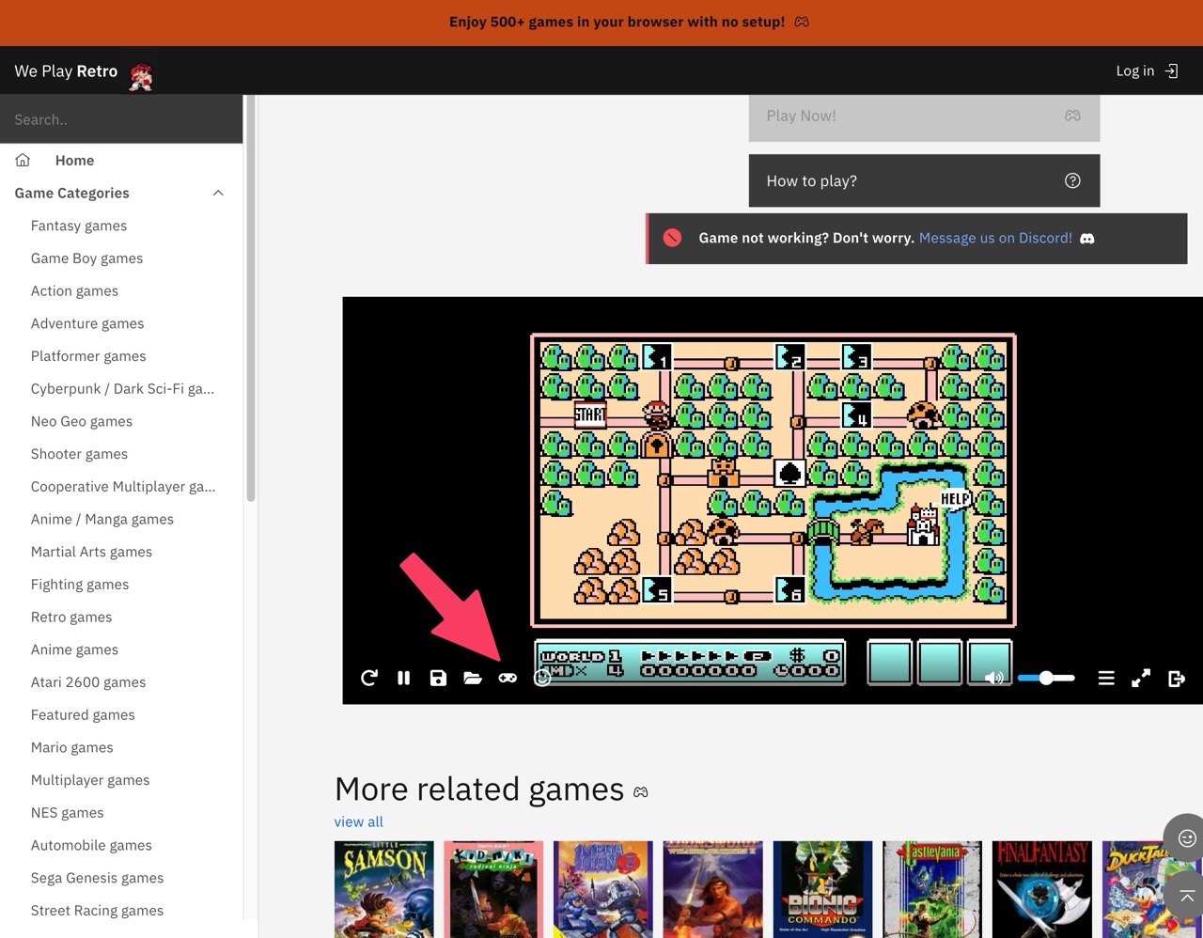Click the Search input field
The width and height of the screenshot is (1203, 938).
pos(121,119)
